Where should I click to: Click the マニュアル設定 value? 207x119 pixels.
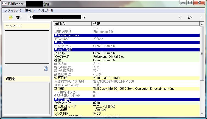(104, 106)
